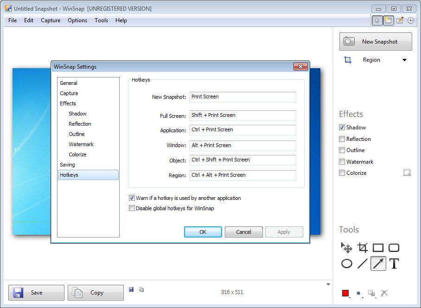Toggle the Outline effect checkbox
This screenshot has height=308, width=421.
tap(342, 150)
